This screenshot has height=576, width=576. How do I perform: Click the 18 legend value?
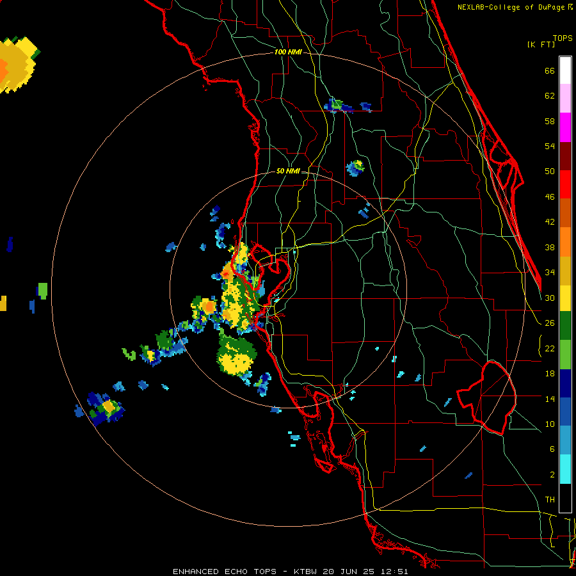pos(550,374)
